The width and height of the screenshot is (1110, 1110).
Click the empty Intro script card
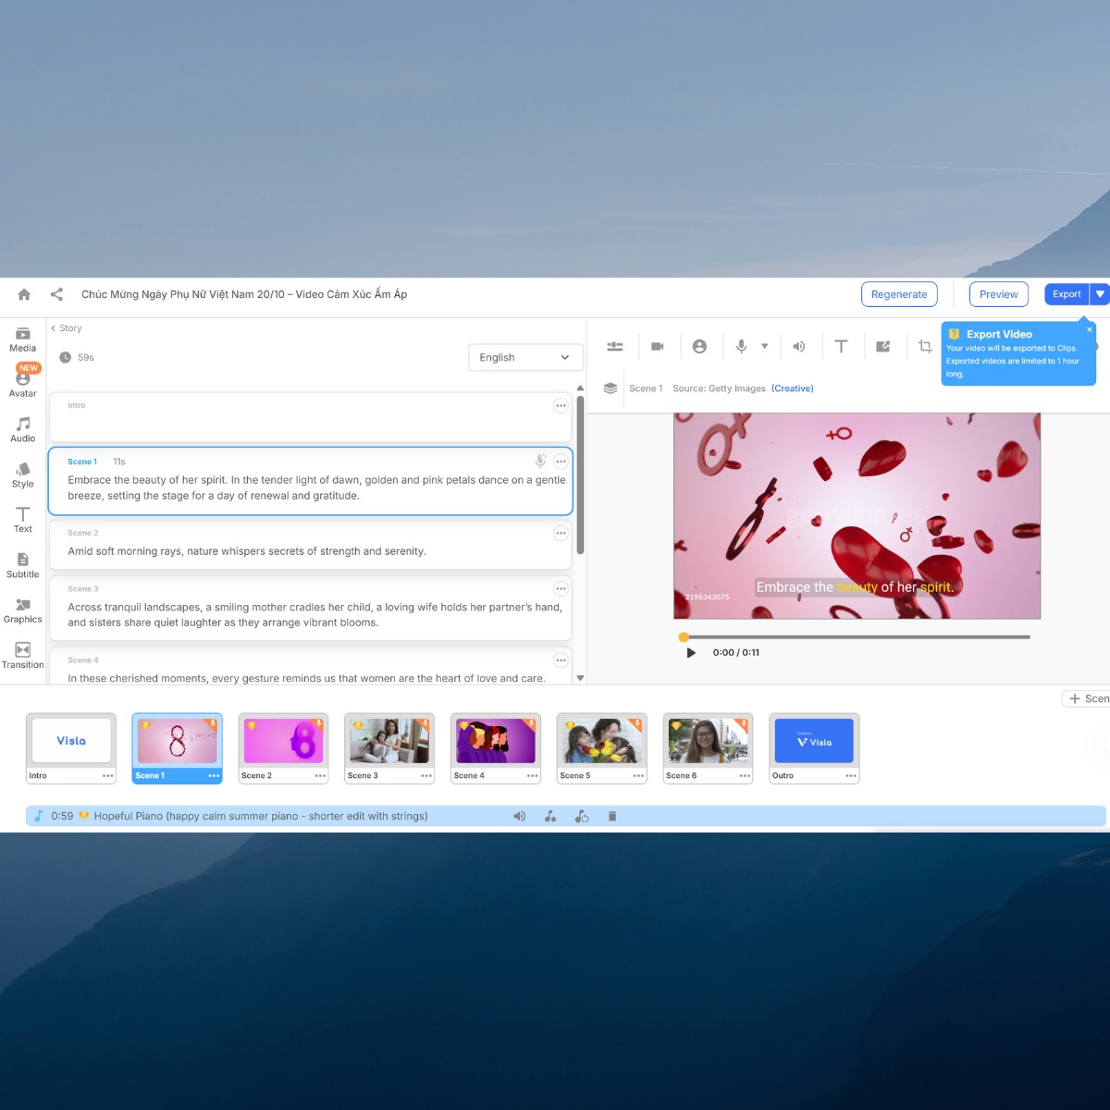point(310,417)
